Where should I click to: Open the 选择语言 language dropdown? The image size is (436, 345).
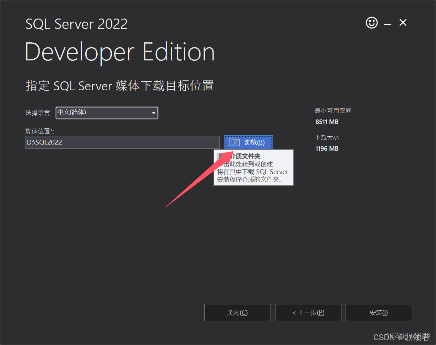pos(107,113)
